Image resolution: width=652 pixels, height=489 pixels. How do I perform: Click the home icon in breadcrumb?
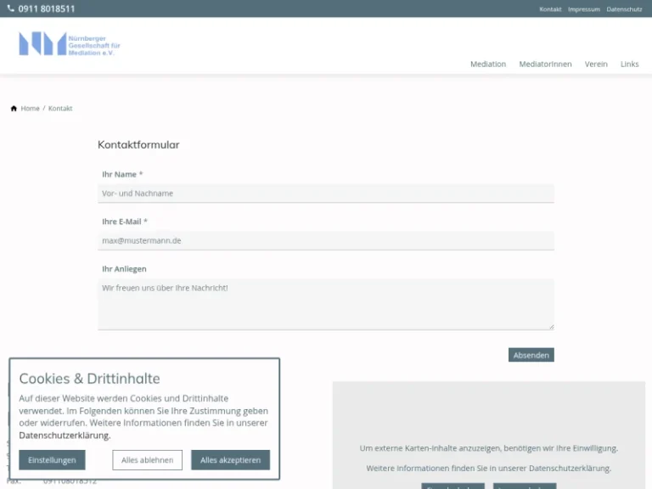coord(14,109)
